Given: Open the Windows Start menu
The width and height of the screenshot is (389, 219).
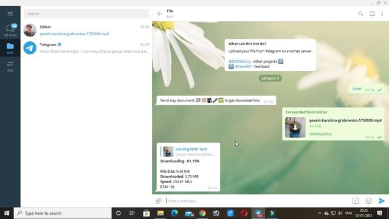Looking at the screenshot, I should 7,213.
